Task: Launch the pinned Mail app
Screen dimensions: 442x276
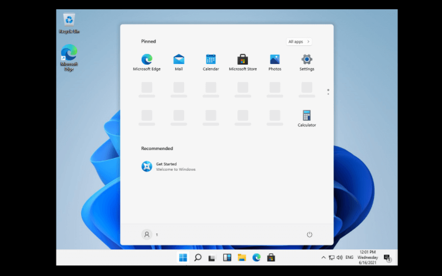Action: coord(179,60)
